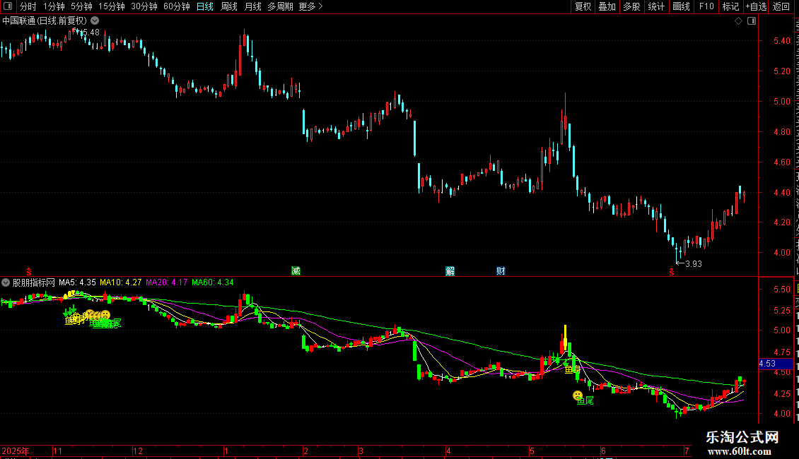The width and height of the screenshot is (799, 459).
Task: Click the MA10: 4.27 indicator value
Action: 121,282
